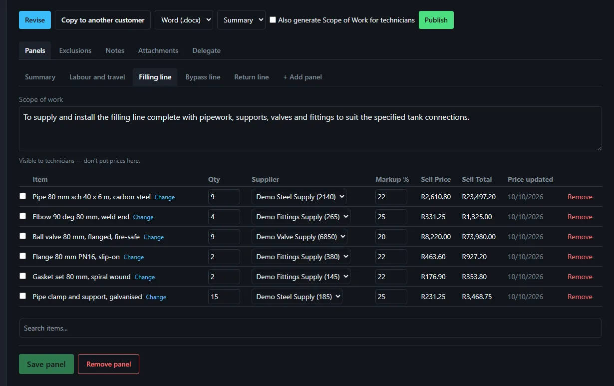Tick the Pipe 80 mm sch 40 row checkbox
This screenshot has height=386, width=614.
pyautogui.click(x=22, y=196)
